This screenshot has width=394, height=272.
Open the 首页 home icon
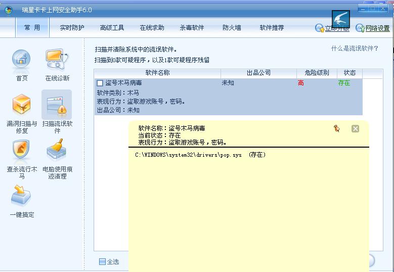[21, 60]
